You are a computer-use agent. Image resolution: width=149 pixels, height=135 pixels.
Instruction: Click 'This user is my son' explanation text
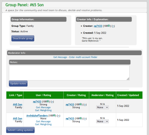coord(92,38)
